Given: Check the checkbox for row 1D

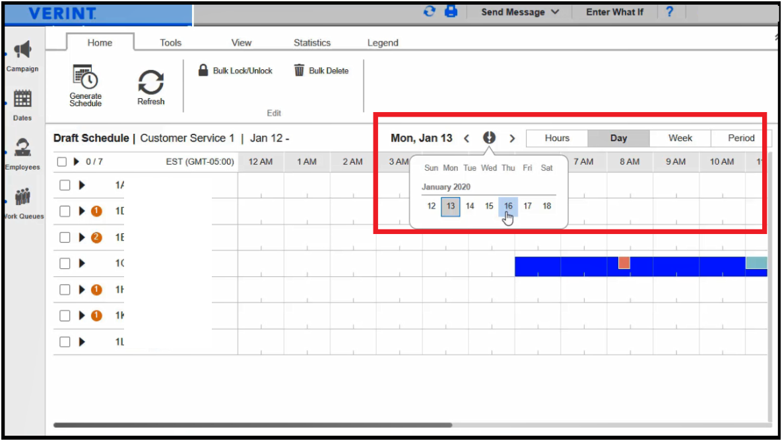Looking at the screenshot, I should tap(65, 212).
